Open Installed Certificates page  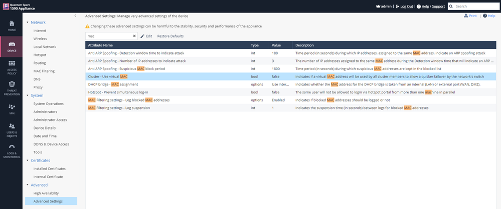click(50, 168)
